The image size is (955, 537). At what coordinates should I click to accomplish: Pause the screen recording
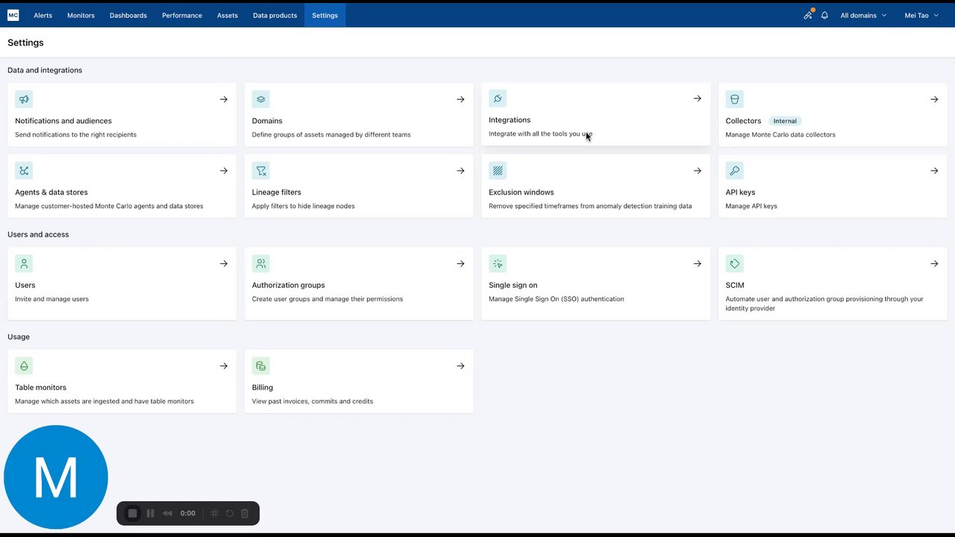(x=150, y=513)
